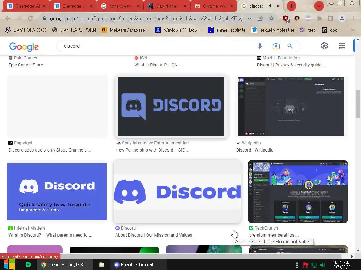Click the red flag tray icon
The height and width of the screenshot is (270, 361).
pyautogui.click(x=306, y=265)
